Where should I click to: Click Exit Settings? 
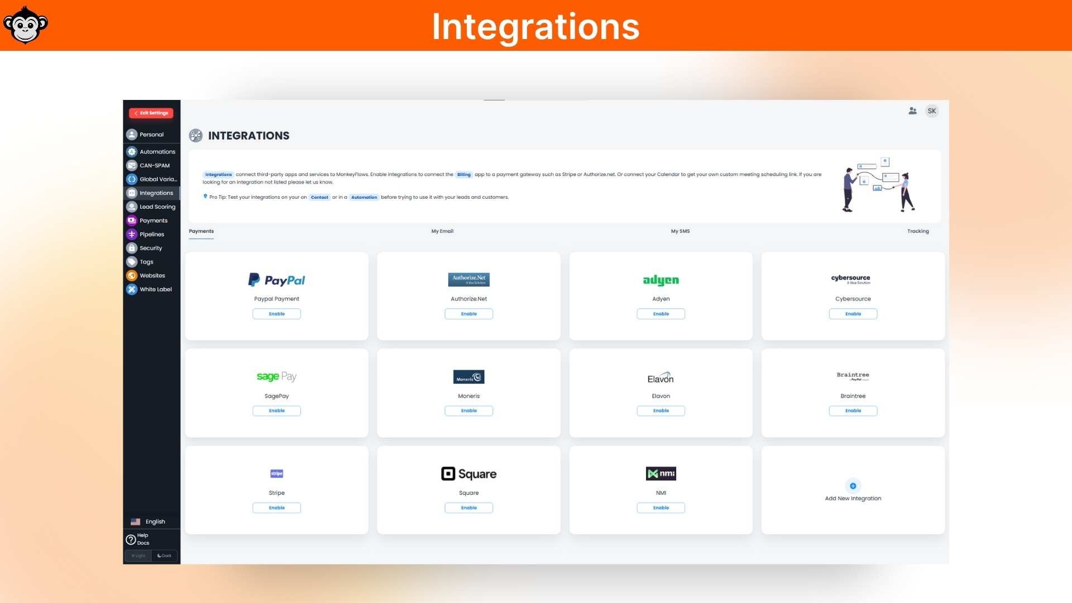(151, 113)
